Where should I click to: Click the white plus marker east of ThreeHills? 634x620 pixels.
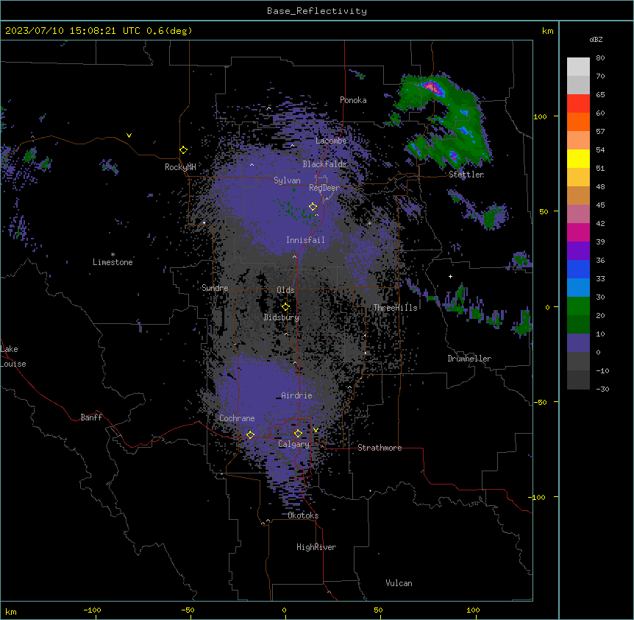(450, 276)
